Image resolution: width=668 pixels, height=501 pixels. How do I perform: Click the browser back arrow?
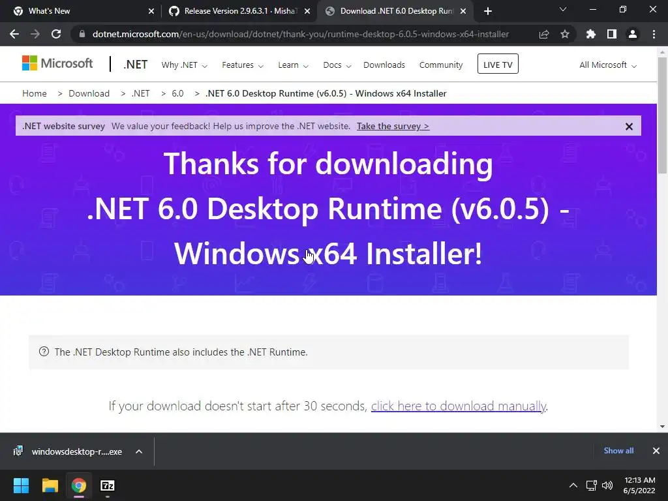[x=14, y=34]
